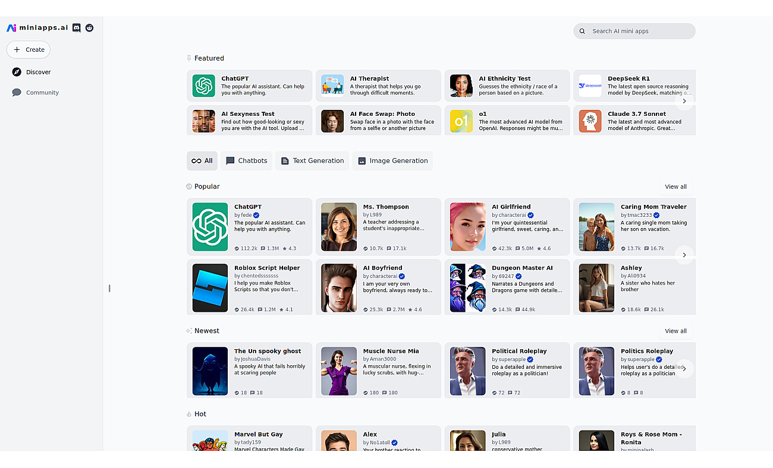Select the All filter tab
This screenshot has width=773, height=468.
[202, 161]
